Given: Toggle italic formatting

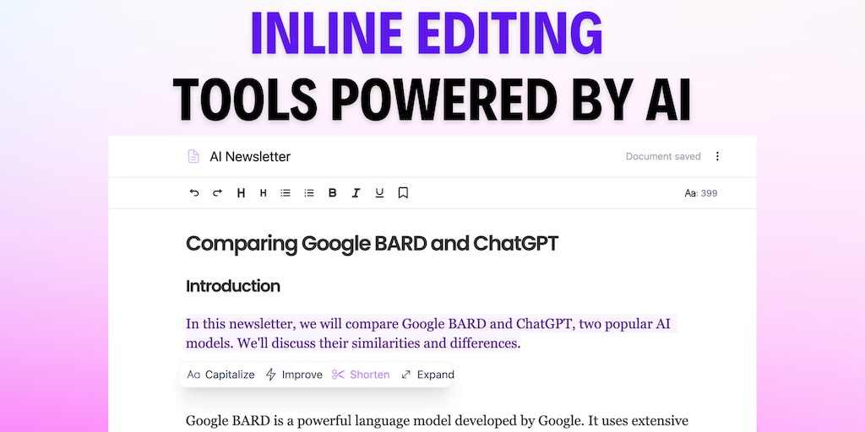Looking at the screenshot, I should pos(356,193).
